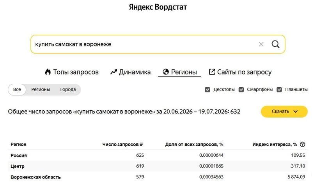Viewport: 312px width, 182px height.
Task: Select the Все filter pill
Action: click(17, 90)
